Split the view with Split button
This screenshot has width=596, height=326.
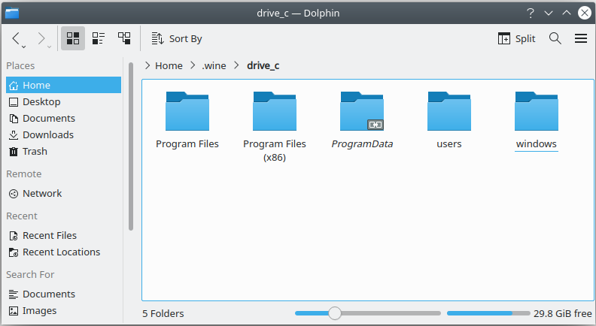click(x=516, y=38)
